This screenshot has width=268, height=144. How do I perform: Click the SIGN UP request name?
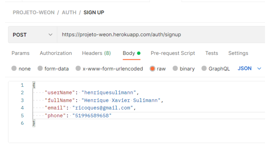pos(94,12)
